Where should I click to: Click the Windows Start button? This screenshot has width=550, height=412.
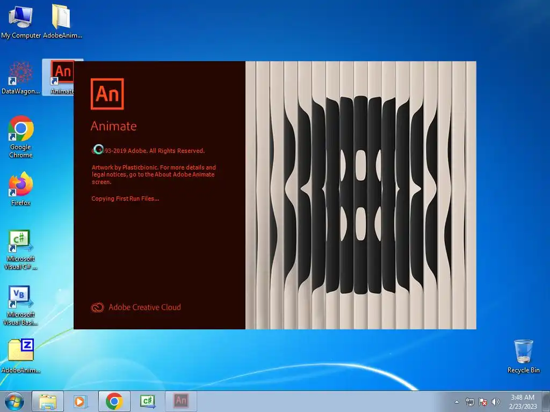click(14, 401)
